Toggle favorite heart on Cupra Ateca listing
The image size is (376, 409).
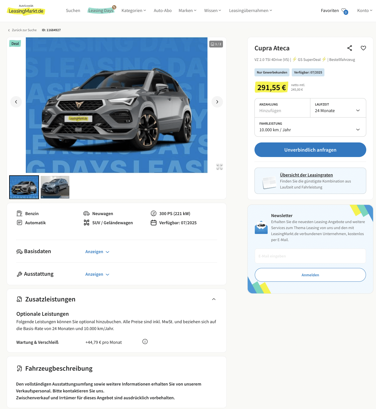(x=363, y=48)
